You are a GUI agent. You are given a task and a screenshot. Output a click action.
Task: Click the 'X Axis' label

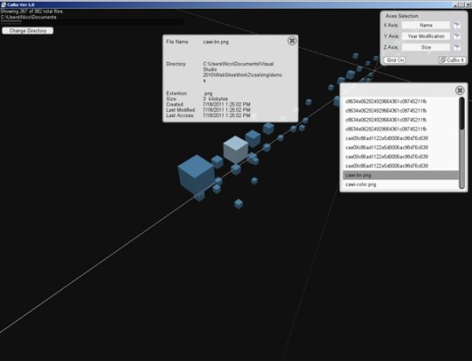click(x=391, y=25)
